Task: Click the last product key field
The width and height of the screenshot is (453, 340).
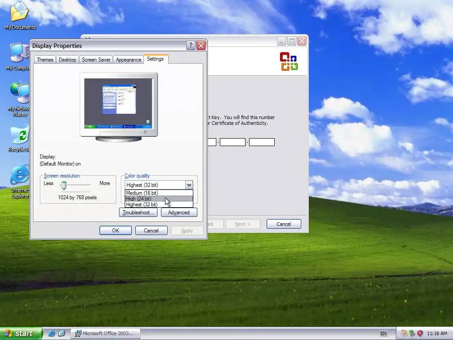Action: click(262, 142)
